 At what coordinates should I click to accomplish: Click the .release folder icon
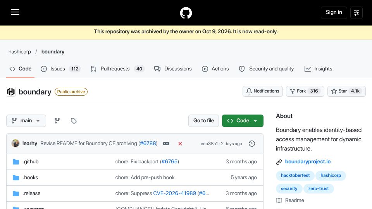[x=16, y=194]
